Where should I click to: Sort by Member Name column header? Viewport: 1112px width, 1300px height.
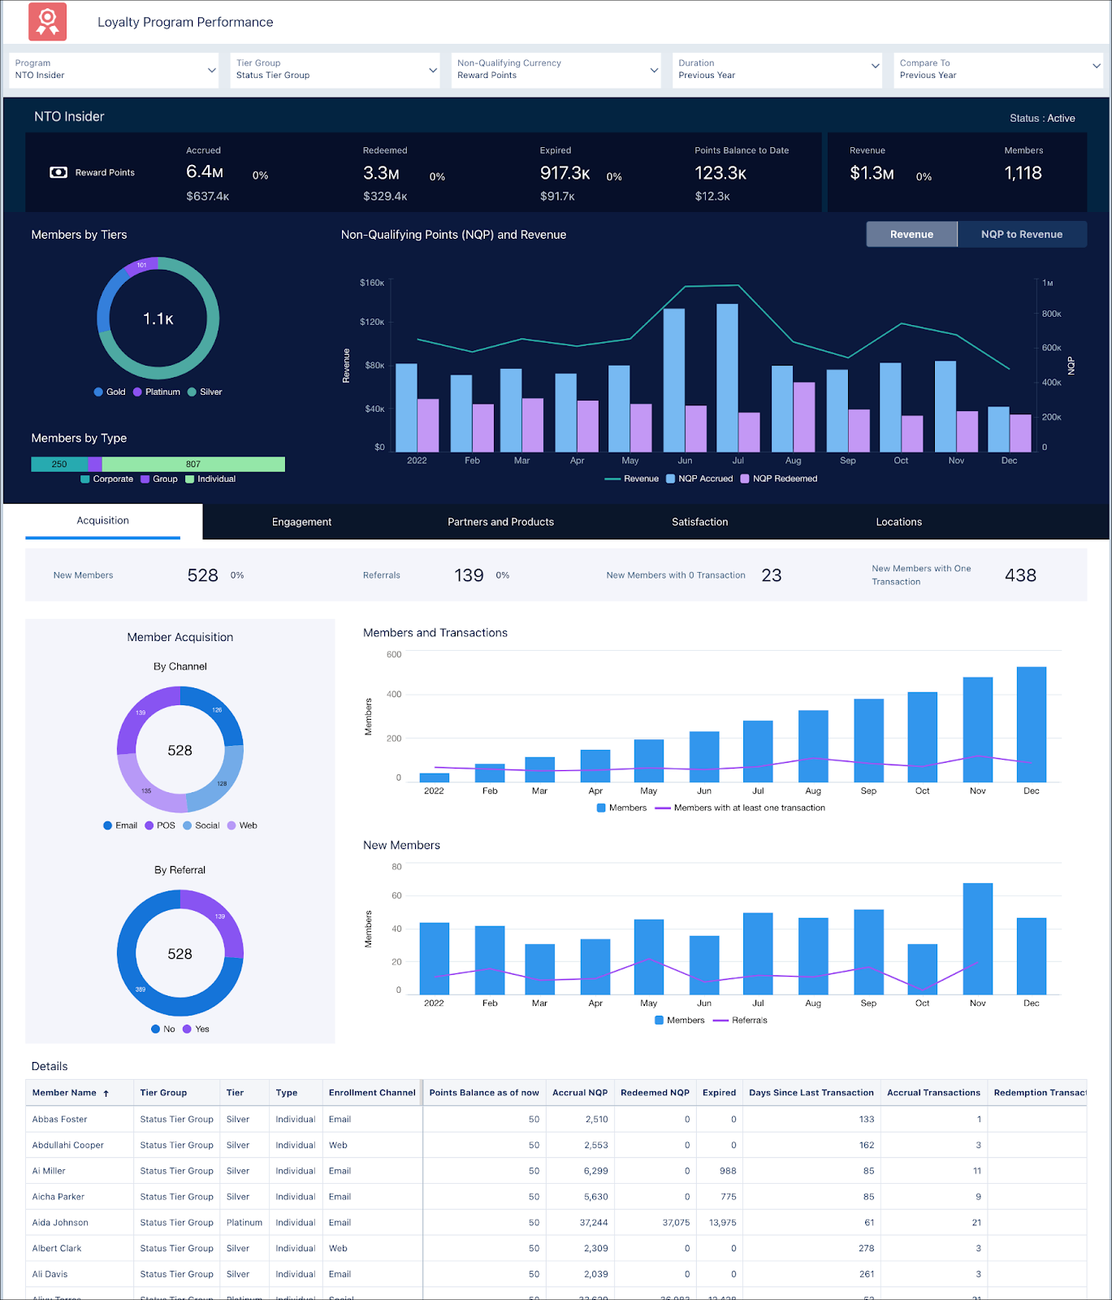(64, 1093)
